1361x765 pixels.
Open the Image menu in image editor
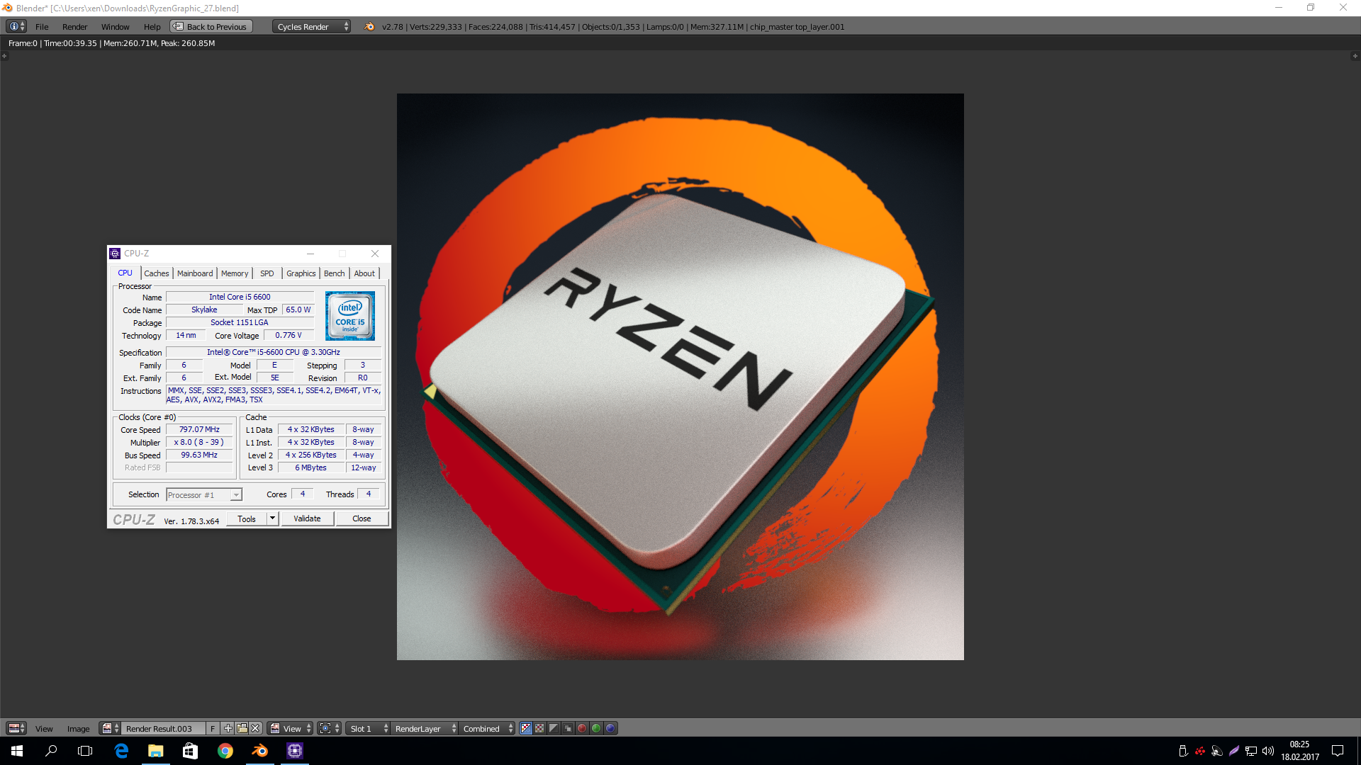tap(78, 729)
